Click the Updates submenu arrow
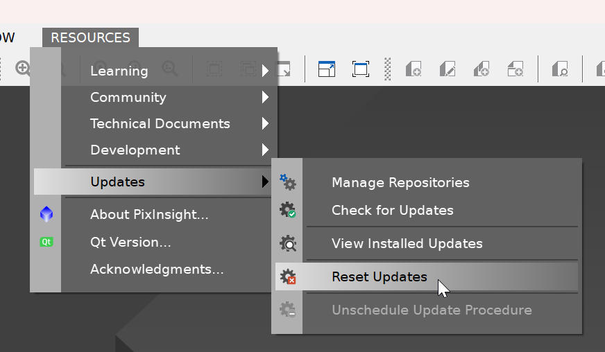This screenshot has height=352, width=605. coord(265,182)
